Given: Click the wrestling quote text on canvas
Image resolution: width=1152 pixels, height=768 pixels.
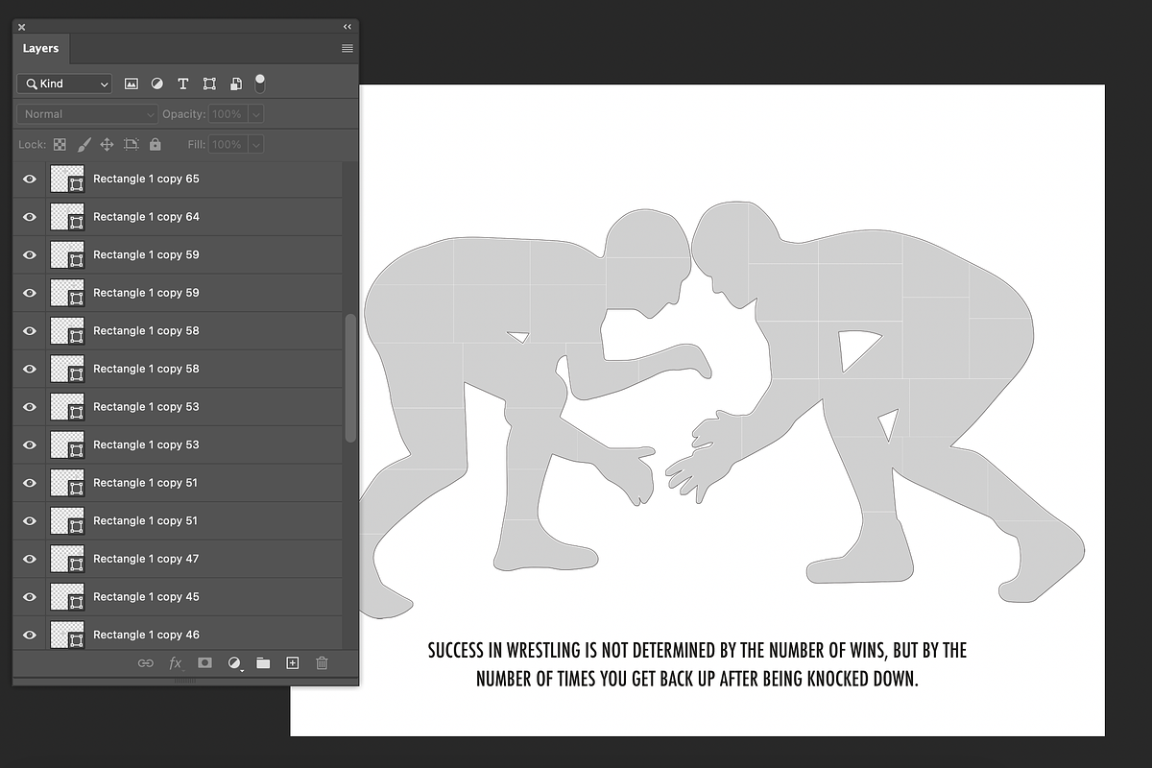Looking at the screenshot, I should click(697, 664).
